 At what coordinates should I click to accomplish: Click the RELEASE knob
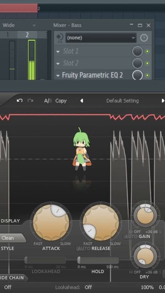[101, 222]
